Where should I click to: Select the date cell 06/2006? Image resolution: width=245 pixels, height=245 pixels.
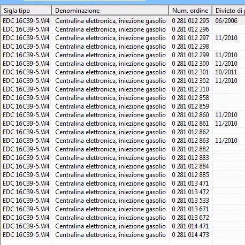tap(226, 21)
